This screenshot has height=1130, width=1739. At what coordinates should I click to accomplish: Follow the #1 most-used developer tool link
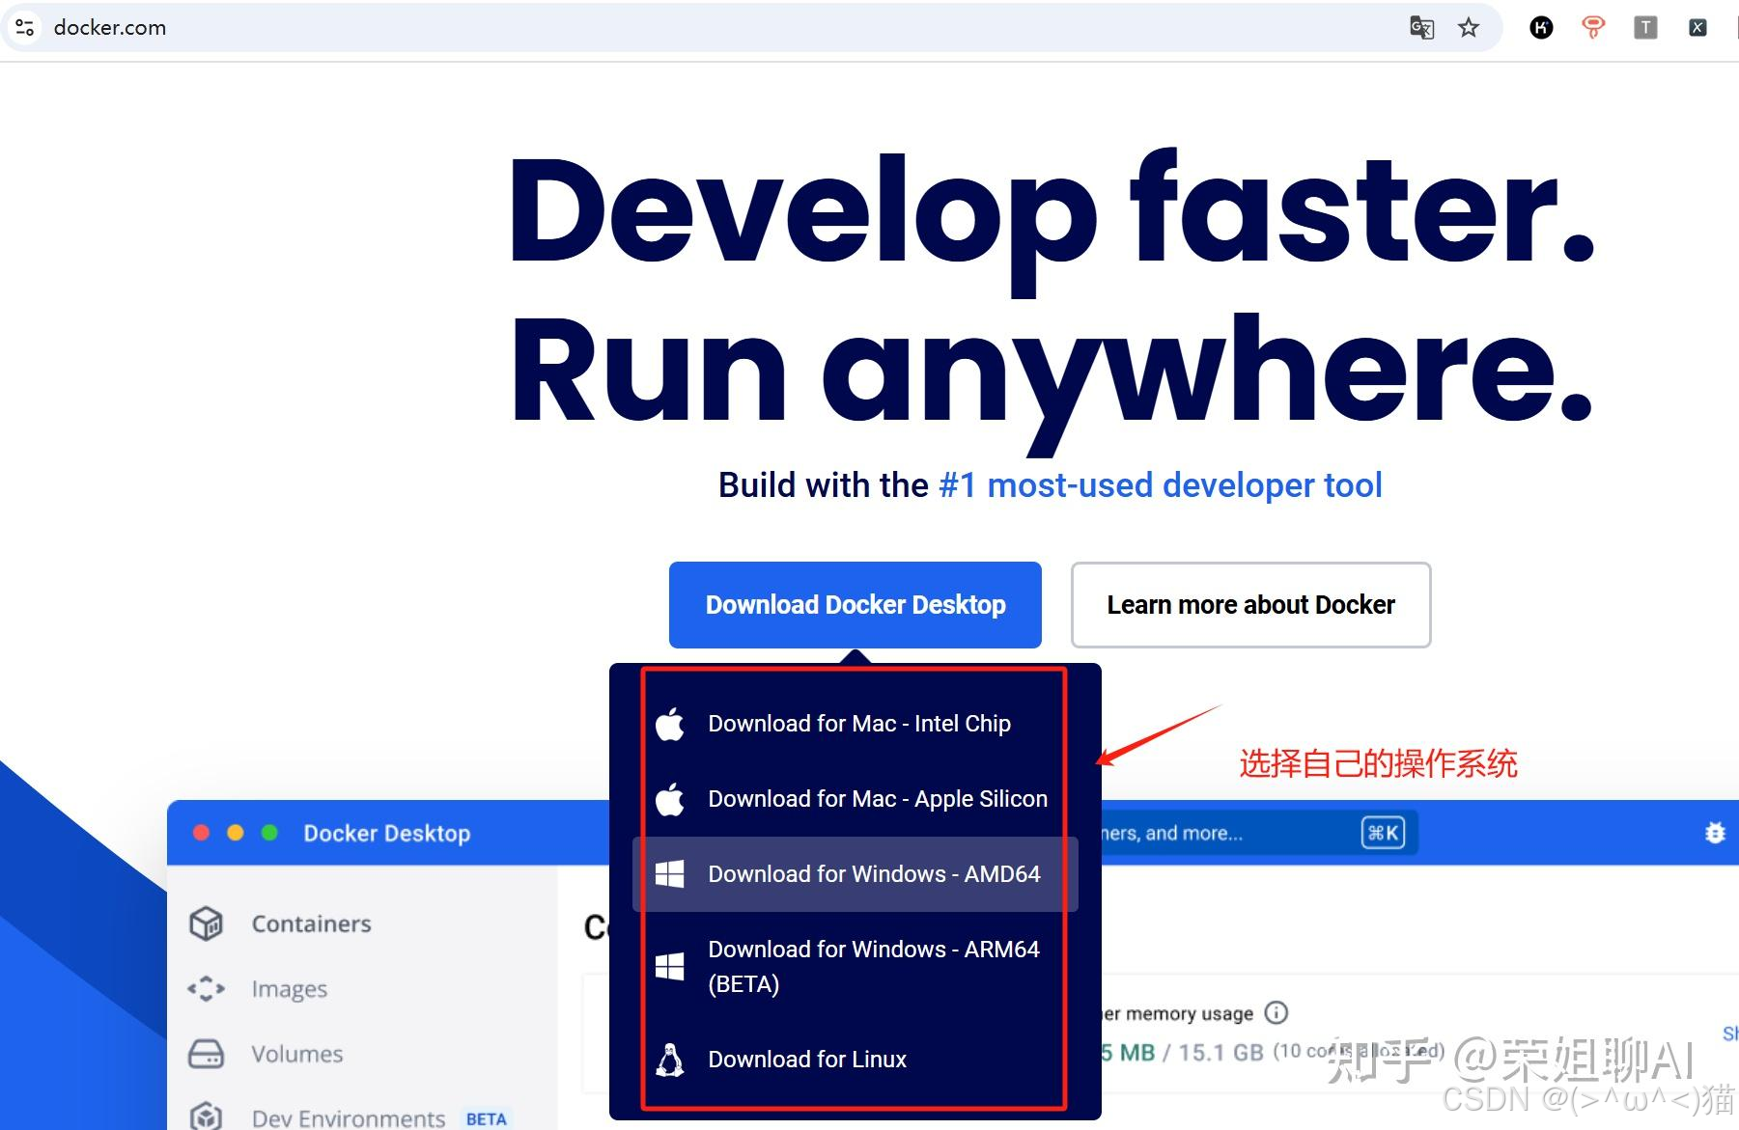tap(1161, 484)
